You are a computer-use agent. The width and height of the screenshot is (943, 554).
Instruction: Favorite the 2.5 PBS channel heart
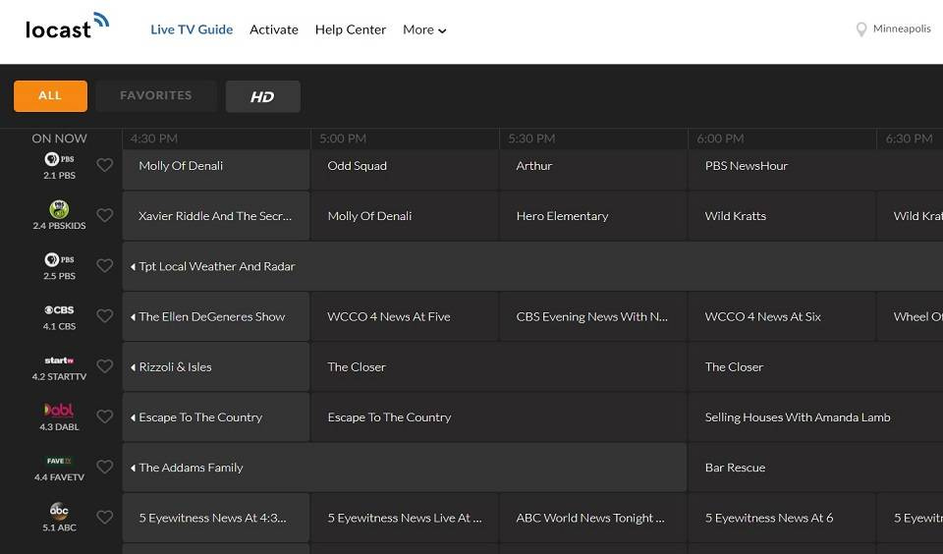pyautogui.click(x=105, y=265)
